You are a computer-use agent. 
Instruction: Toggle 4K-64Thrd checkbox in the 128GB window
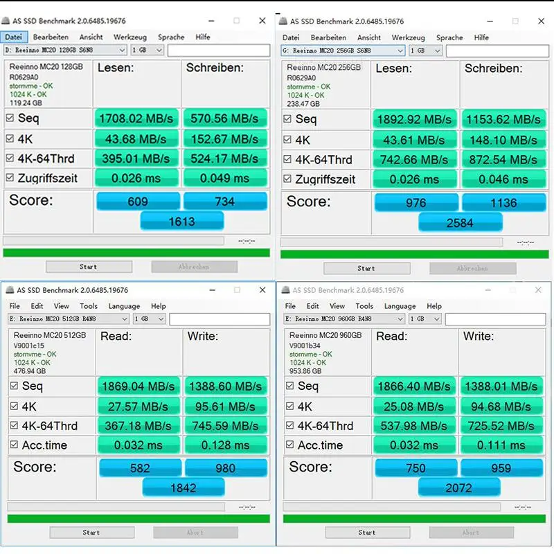click(x=10, y=158)
